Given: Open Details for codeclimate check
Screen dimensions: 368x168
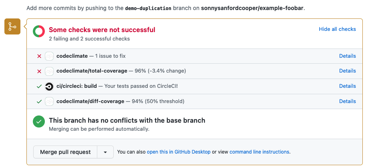Looking at the screenshot, I should point(347,56).
